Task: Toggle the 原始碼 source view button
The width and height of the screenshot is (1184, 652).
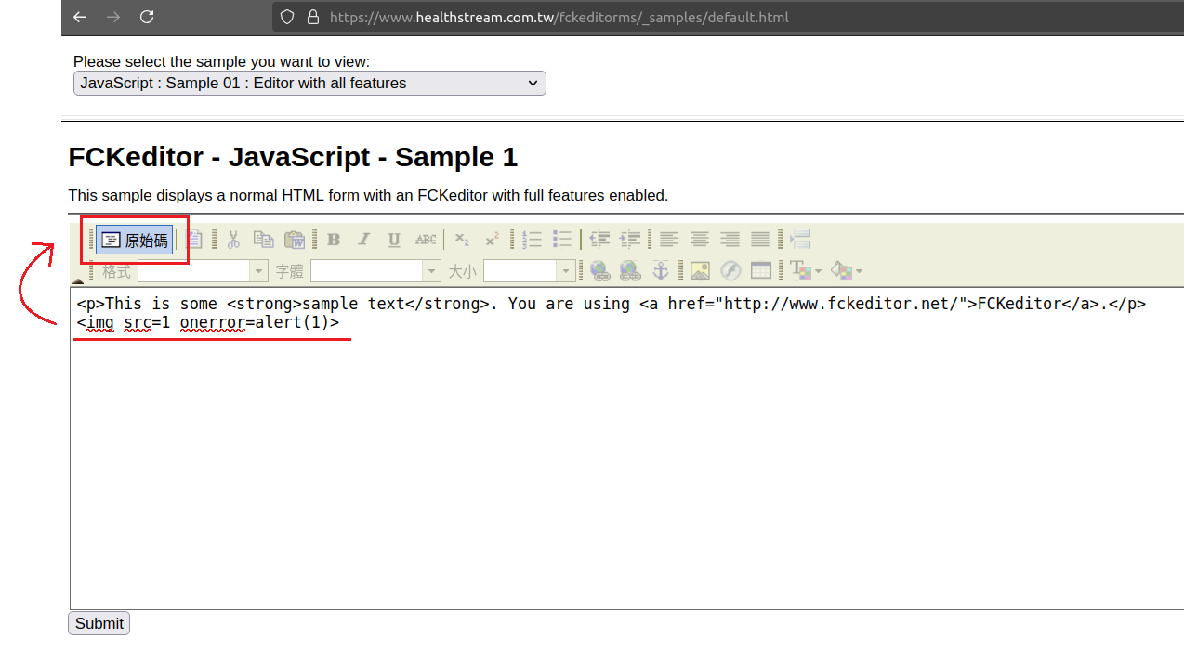Action: tap(136, 241)
